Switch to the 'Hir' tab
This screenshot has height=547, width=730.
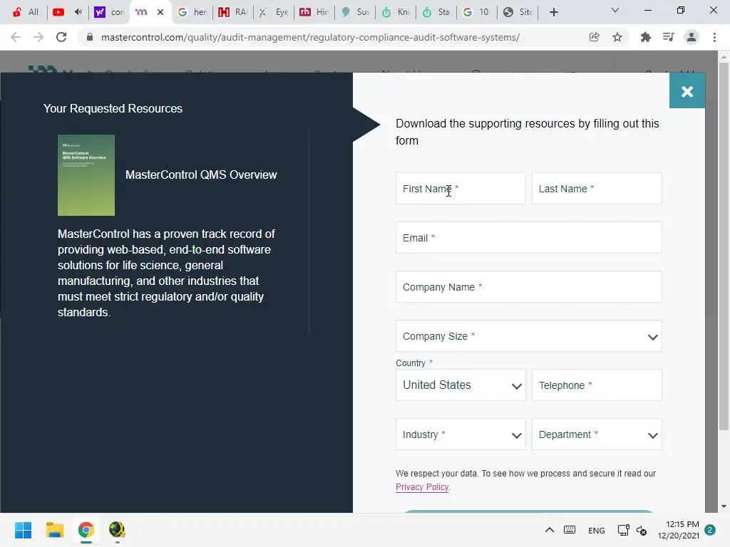point(314,12)
